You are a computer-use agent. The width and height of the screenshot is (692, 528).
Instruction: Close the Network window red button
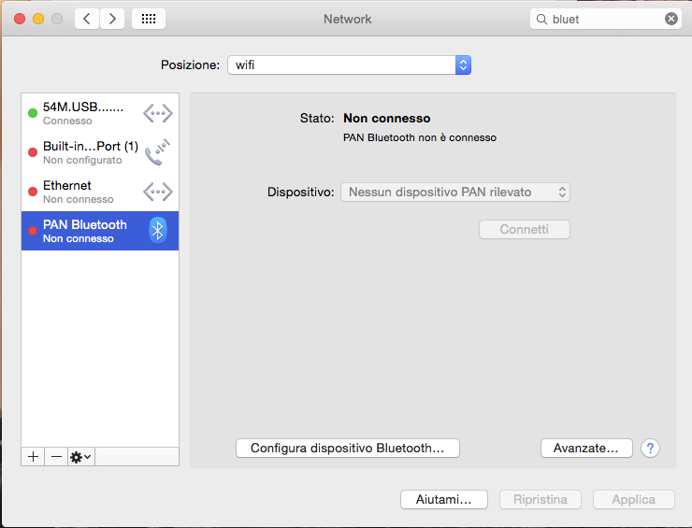(x=20, y=19)
